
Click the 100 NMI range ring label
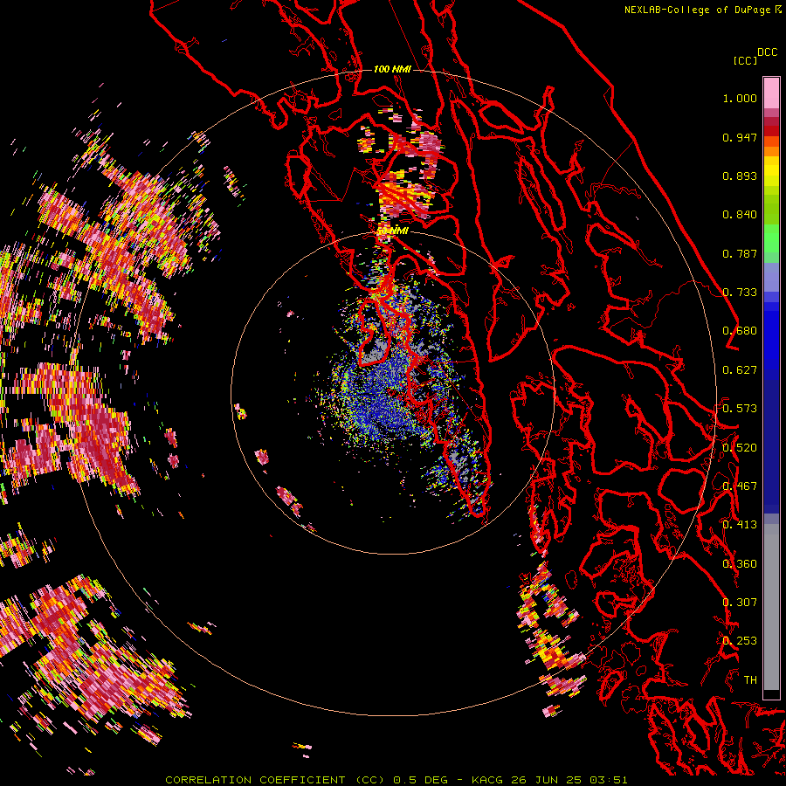[392, 69]
